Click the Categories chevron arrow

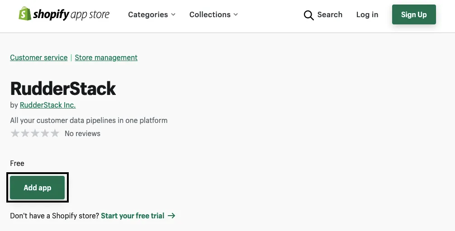point(173,15)
